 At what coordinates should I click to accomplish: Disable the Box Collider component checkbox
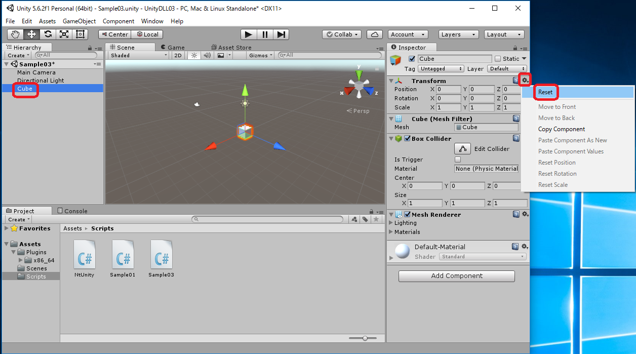point(407,139)
